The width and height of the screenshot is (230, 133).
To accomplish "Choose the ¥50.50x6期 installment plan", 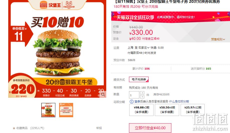I will coord(167,110).
